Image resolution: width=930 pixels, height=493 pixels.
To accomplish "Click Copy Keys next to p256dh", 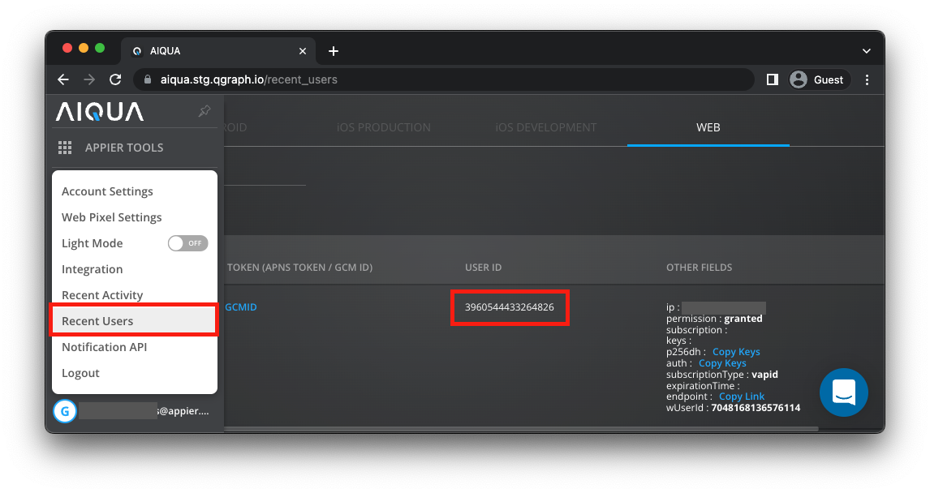I will (736, 352).
